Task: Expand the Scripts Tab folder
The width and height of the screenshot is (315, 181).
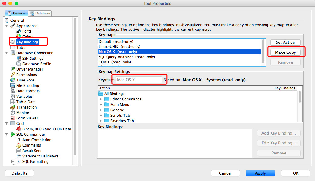Action: tap(101, 115)
